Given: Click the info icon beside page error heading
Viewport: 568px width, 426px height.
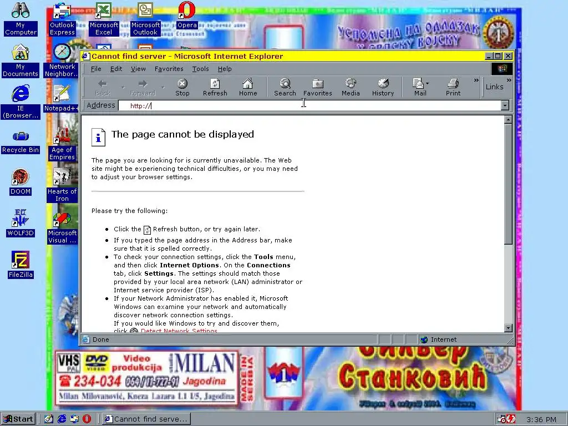Looking at the screenshot, I should (x=98, y=138).
